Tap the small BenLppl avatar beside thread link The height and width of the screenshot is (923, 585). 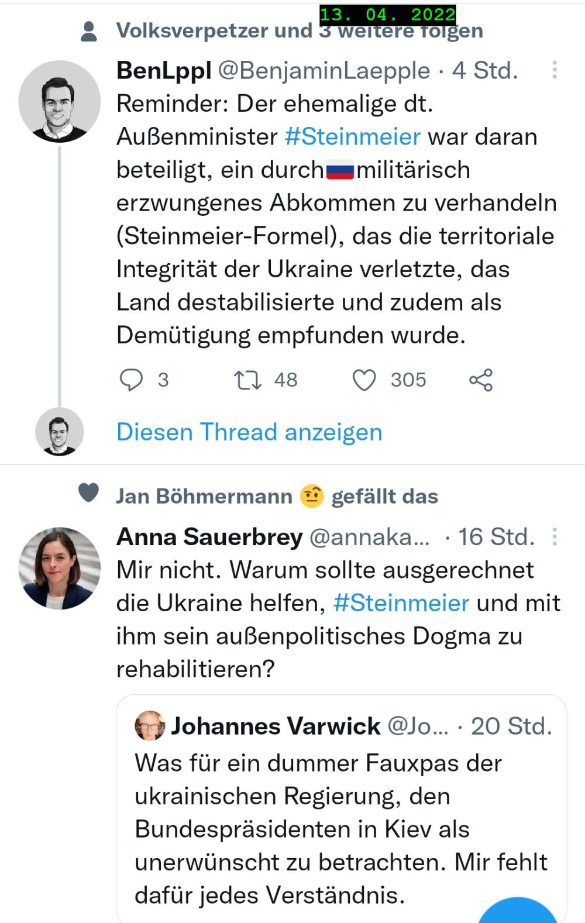pyautogui.click(x=59, y=432)
